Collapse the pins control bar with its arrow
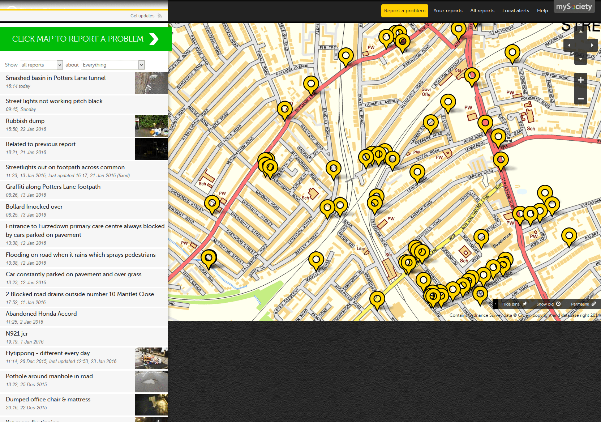Screen dimensions: 601x422 (495, 304)
